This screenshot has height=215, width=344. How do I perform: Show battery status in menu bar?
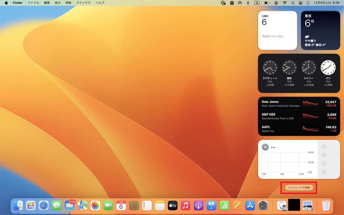(267, 3)
